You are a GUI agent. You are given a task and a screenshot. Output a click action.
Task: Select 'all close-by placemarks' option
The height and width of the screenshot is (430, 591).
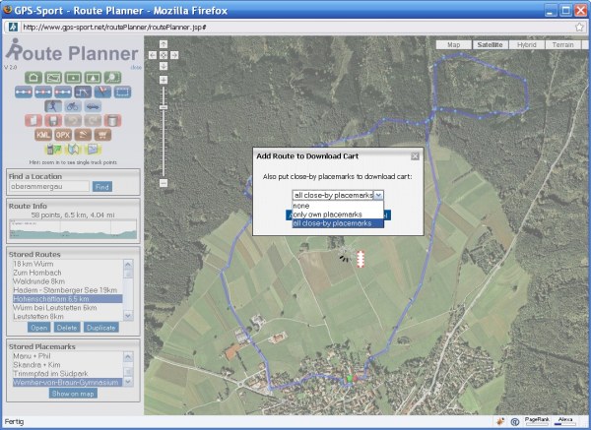pos(337,223)
